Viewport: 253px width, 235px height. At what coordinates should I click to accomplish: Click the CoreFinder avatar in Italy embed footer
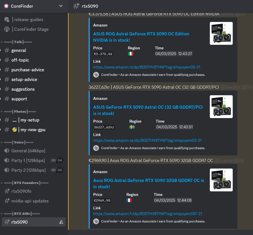click(96, 75)
